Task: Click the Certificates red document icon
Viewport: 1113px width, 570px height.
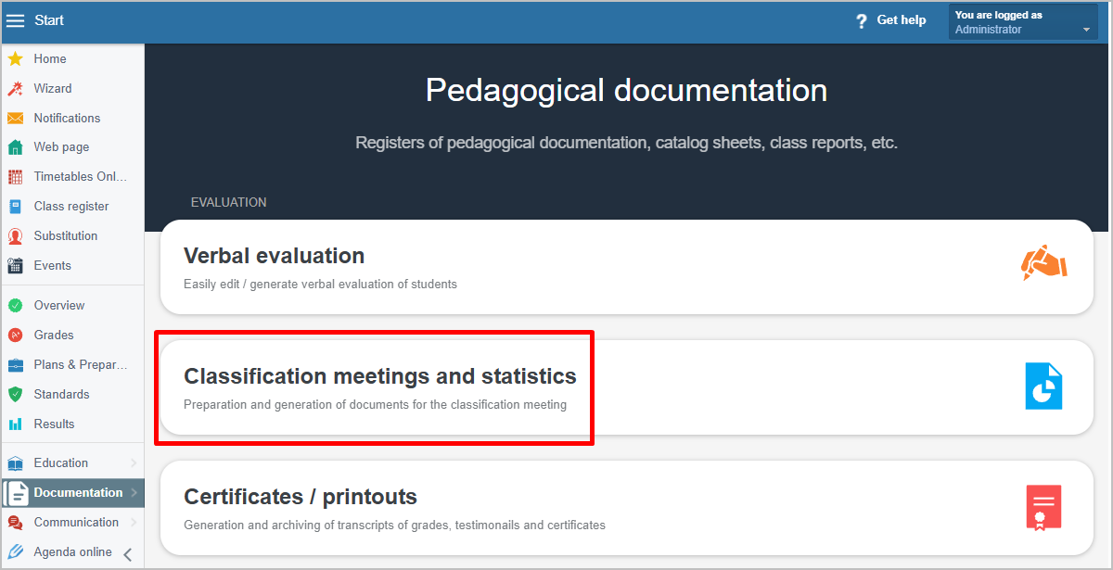Action: (1043, 507)
